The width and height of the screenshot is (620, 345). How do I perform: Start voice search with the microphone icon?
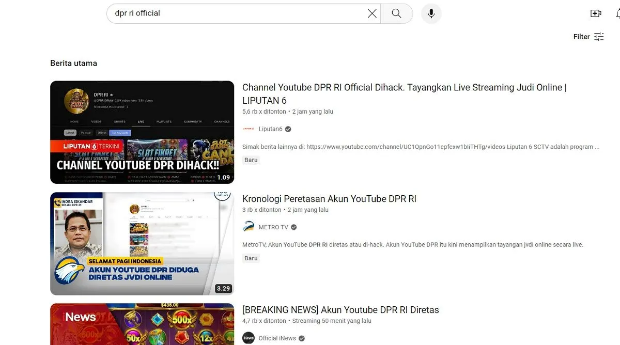click(431, 13)
